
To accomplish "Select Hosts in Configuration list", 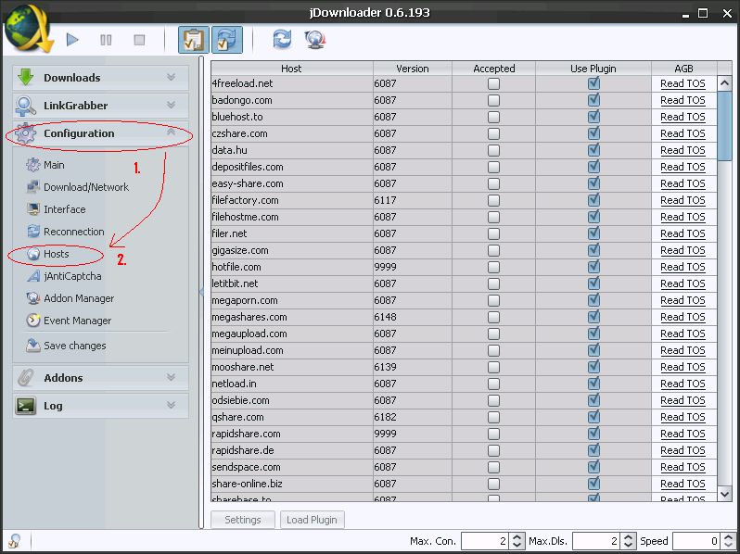I will click(47, 254).
